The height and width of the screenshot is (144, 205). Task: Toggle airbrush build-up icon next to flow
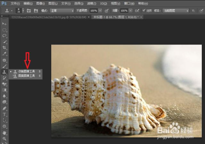pos(137,11)
